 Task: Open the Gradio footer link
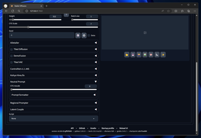click(x=93, y=128)
